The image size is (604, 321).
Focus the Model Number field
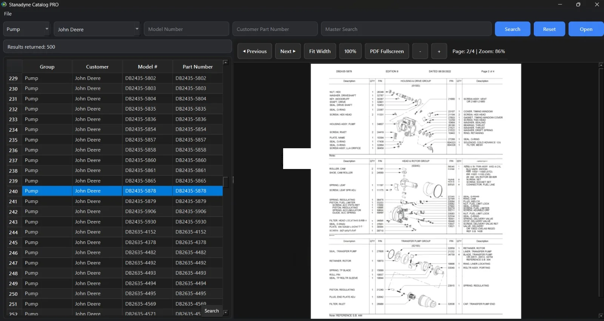coord(186,29)
